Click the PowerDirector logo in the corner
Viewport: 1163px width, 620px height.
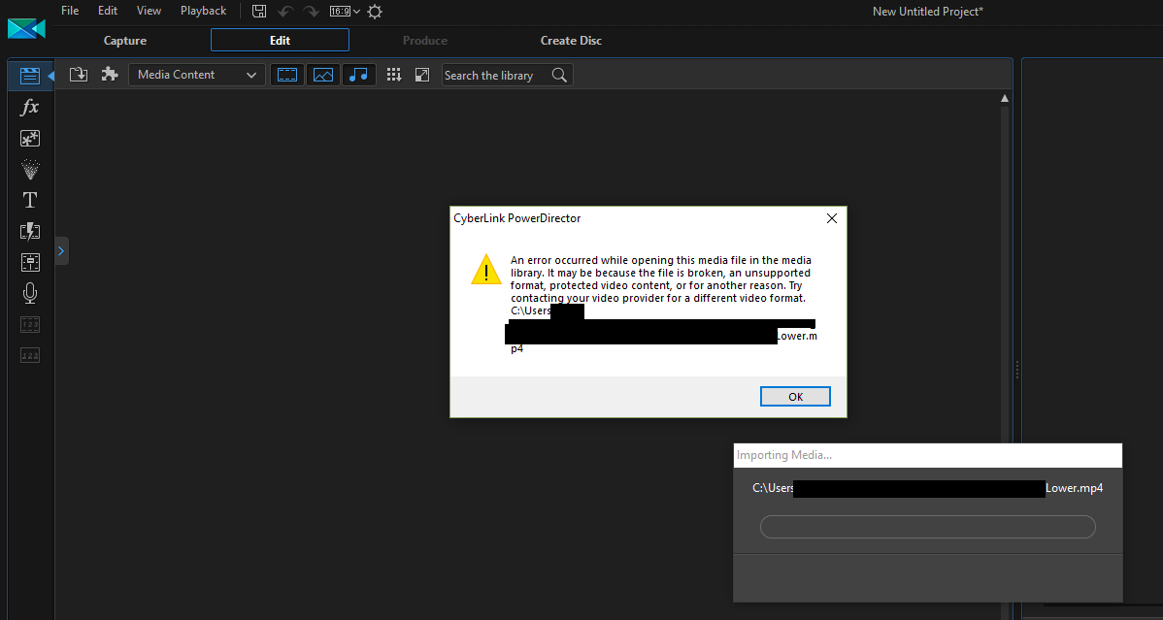27,29
